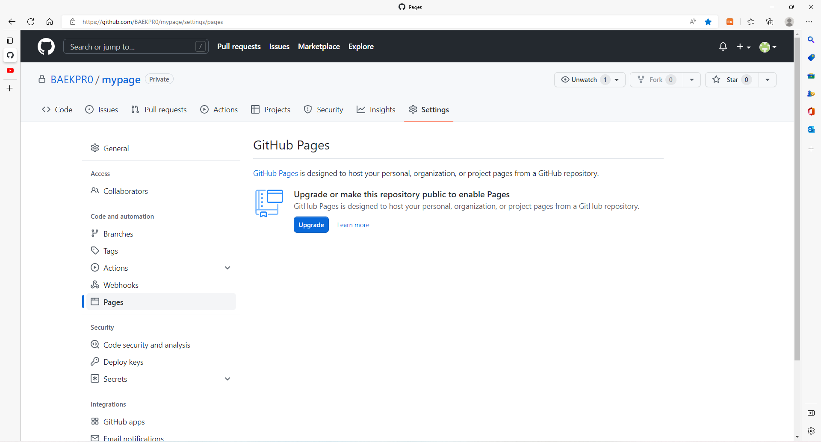821x442 pixels.
Task: Open the user avatar menu
Action: (x=768, y=47)
